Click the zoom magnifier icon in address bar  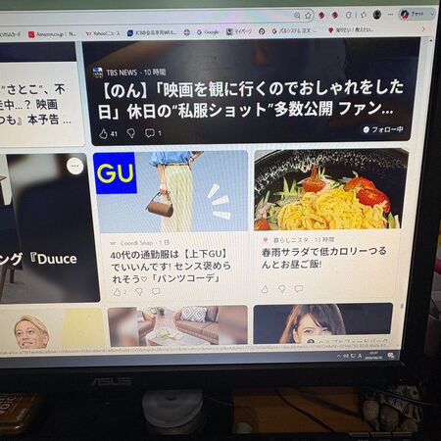click(297, 16)
